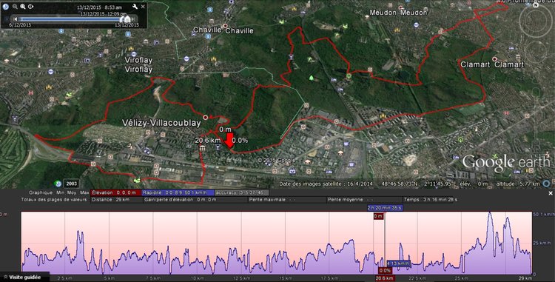Click Chaville red circle placemark
This screenshot has height=282, width=555.
[x=224, y=26]
